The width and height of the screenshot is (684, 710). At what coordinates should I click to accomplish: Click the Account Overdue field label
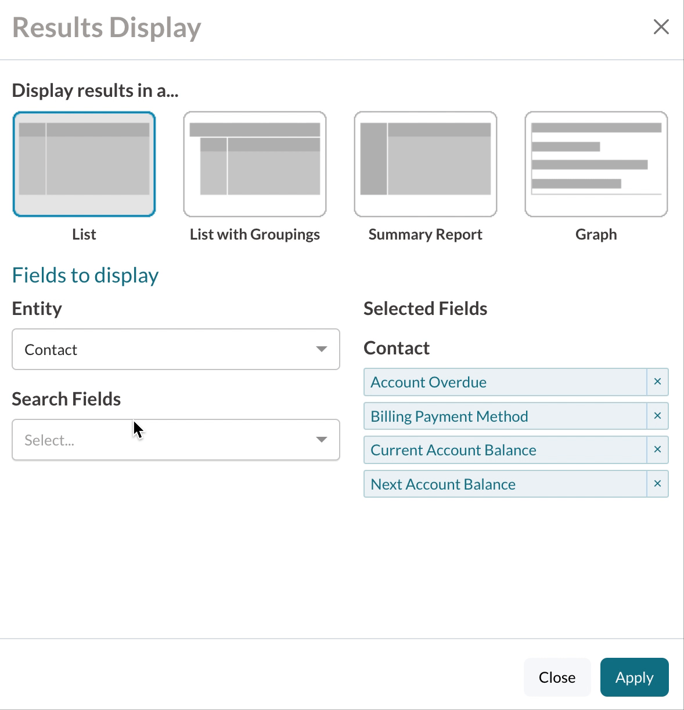(429, 382)
